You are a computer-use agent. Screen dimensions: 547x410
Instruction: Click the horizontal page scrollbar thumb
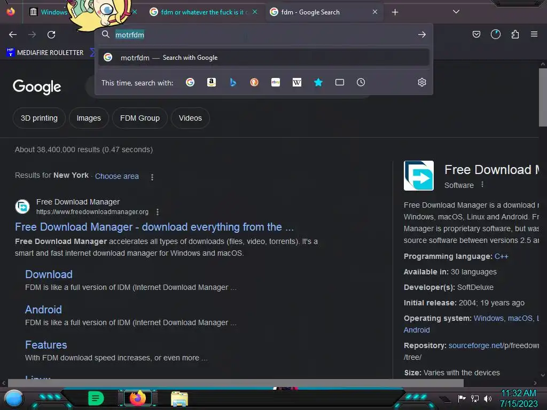[236, 383]
